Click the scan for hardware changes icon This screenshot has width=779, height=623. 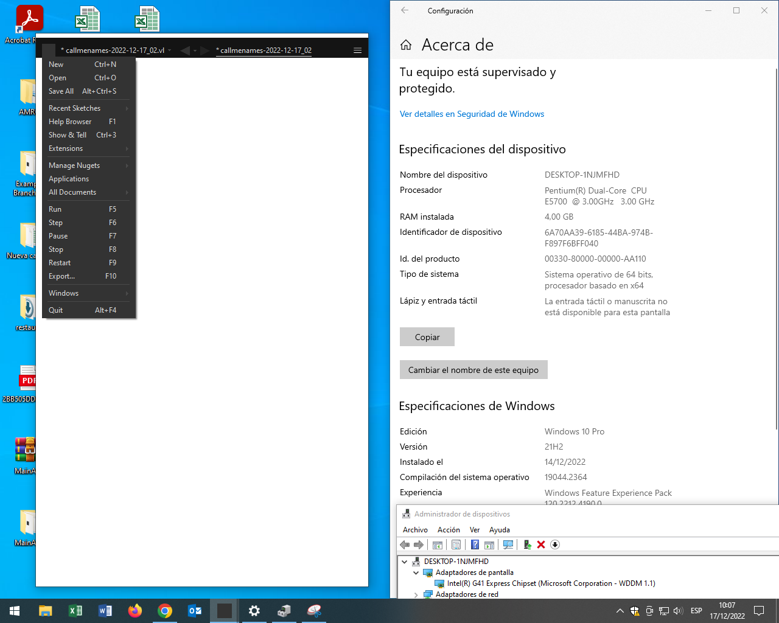click(x=508, y=545)
